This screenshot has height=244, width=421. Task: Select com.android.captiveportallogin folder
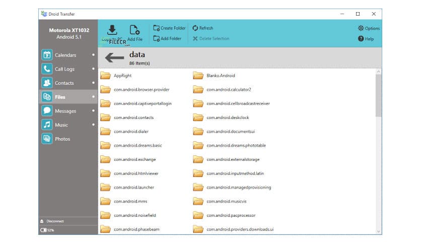click(x=136, y=103)
